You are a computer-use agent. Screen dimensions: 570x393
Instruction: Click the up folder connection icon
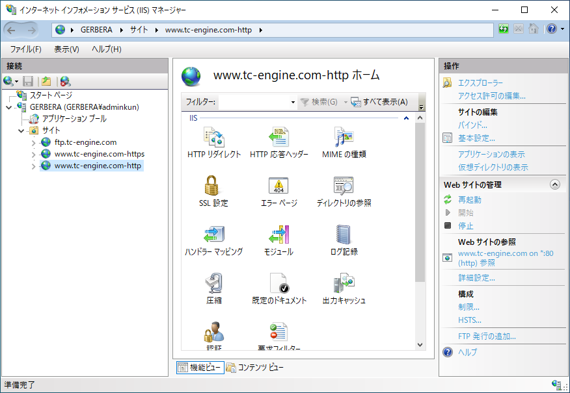(x=46, y=81)
